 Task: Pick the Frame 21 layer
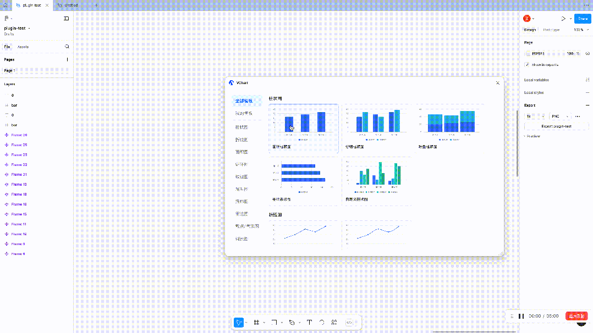(36, 175)
